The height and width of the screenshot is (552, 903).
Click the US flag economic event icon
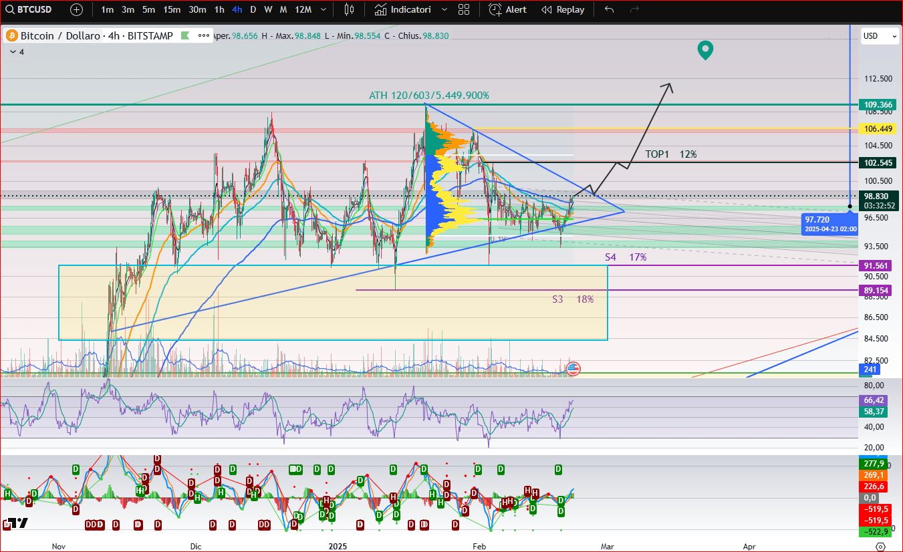[572, 368]
